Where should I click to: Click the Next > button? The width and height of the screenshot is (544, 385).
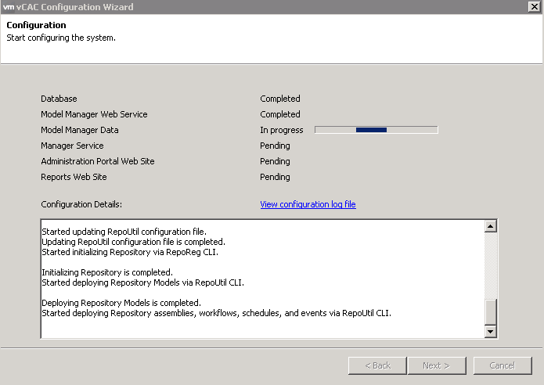click(x=437, y=365)
